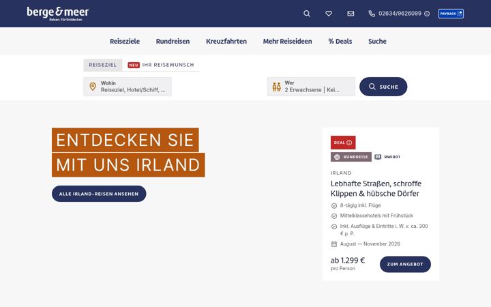Call number 02634/9626099
This screenshot has width=491, height=307.
tap(400, 14)
